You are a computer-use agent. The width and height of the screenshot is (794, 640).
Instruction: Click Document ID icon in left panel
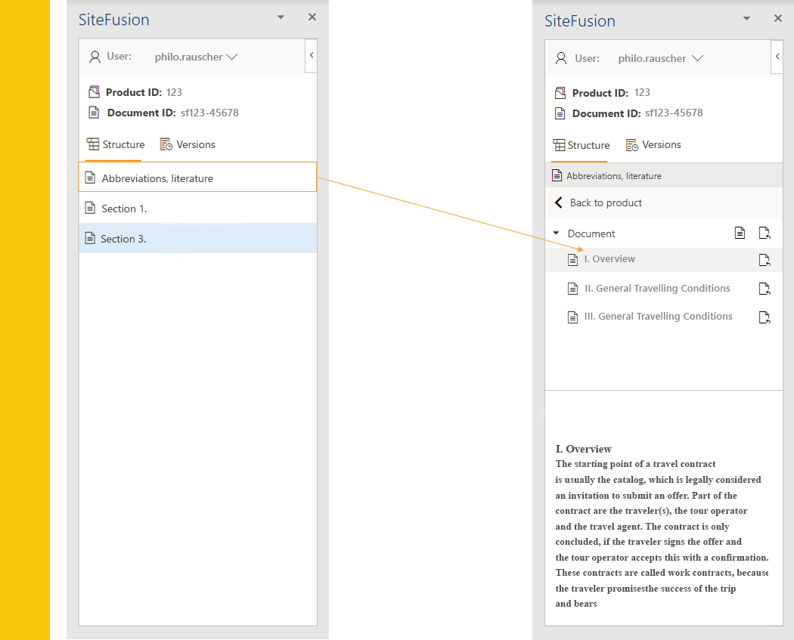pyautogui.click(x=95, y=113)
